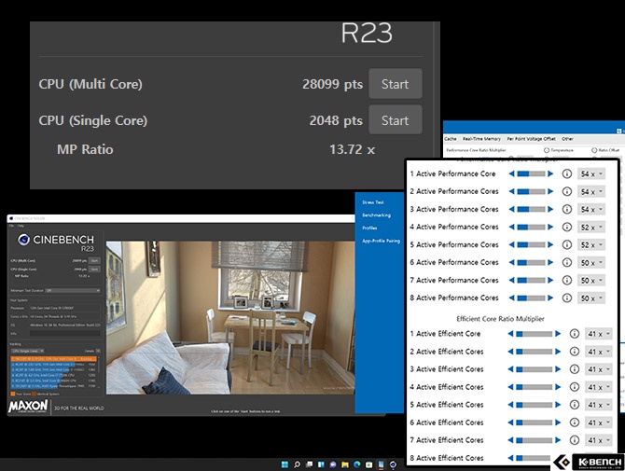
Task: Open 2 Active Performance Cores 54x dropdown
Action: (x=591, y=192)
